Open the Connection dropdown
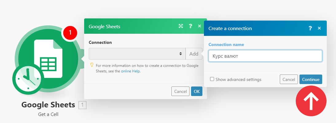Viewport: 336px width, 123px height. click(x=137, y=54)
